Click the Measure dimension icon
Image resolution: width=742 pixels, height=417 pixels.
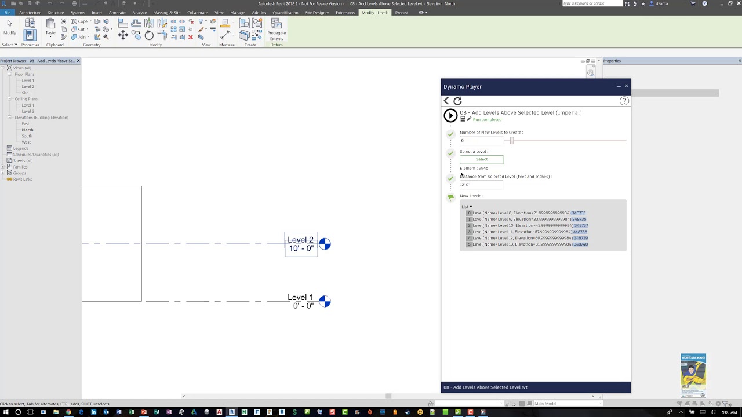[x=225, y=35]
